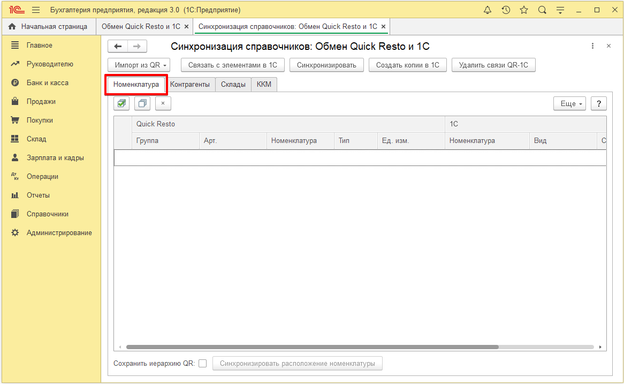Open history clock icon
This screenshot has width=624, height=384.
click(506, 10)
